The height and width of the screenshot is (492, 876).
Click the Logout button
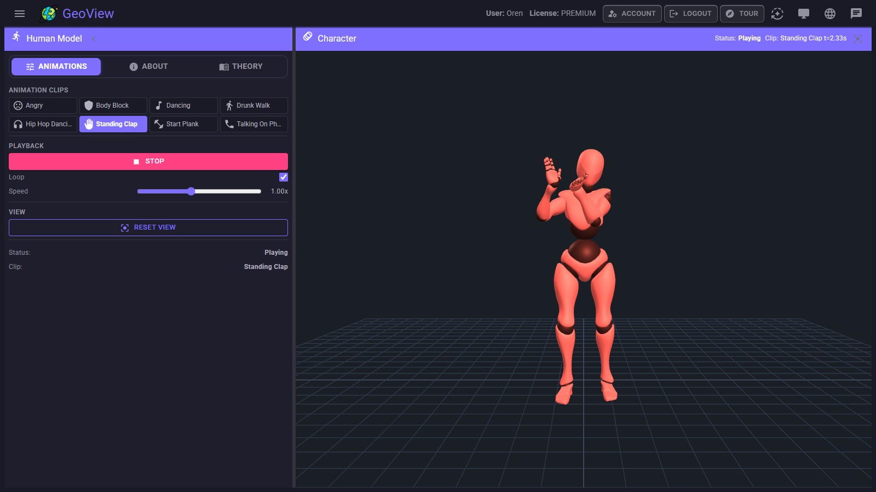(691, 14)
